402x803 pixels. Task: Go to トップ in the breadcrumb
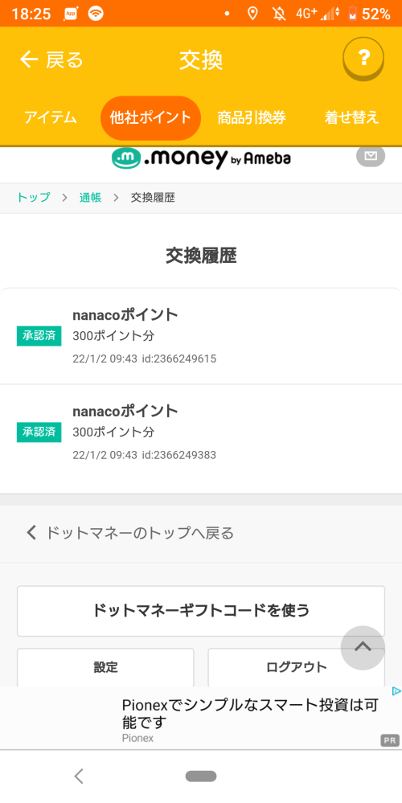33,198
